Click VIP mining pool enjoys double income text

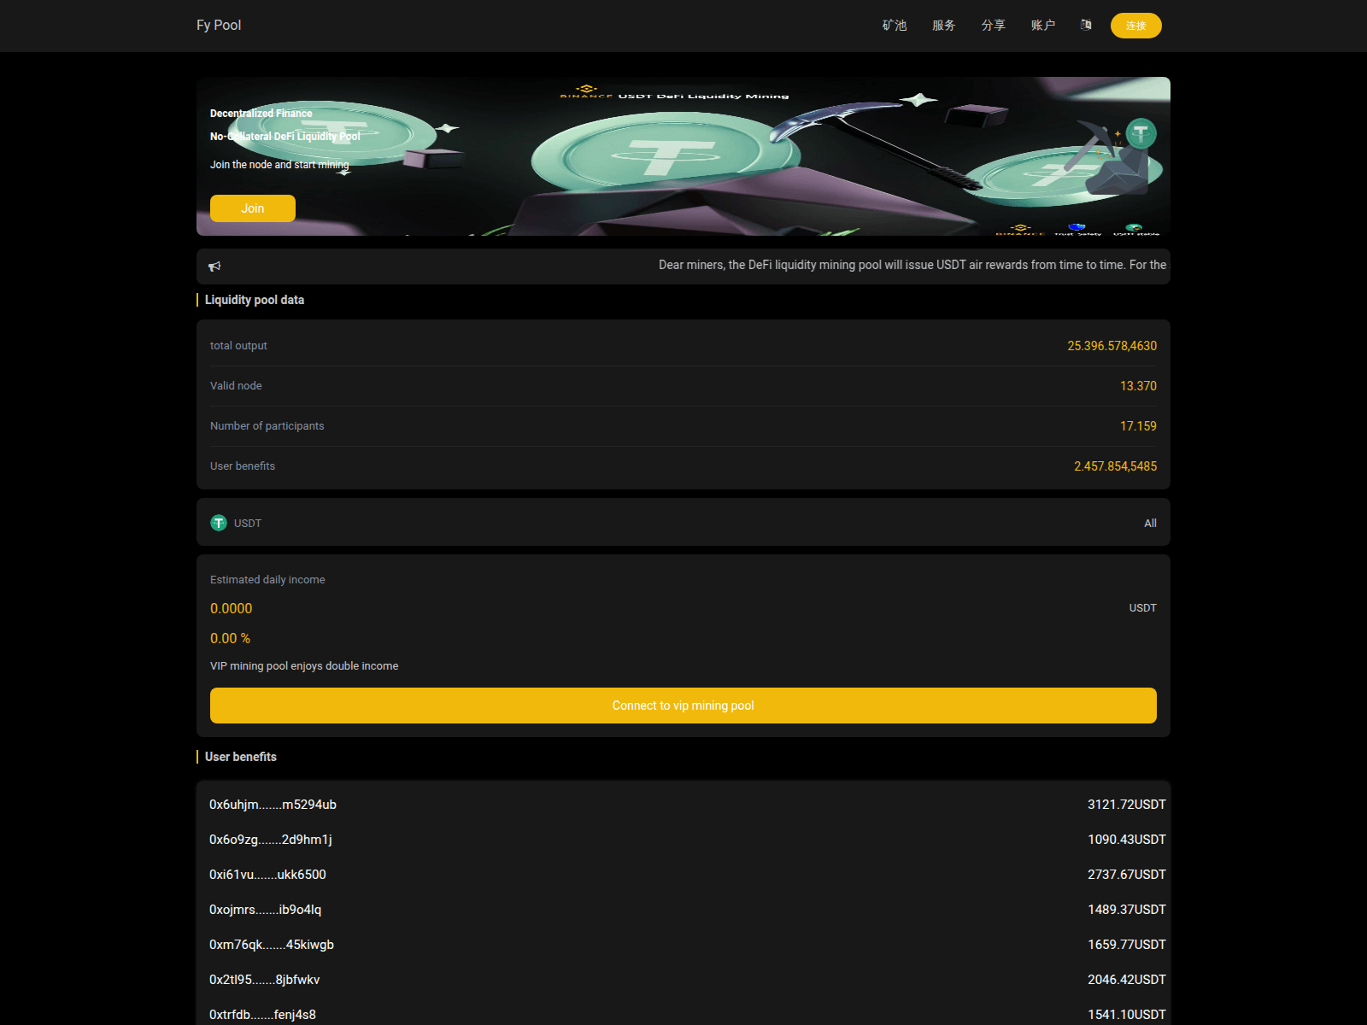[304, 666]
